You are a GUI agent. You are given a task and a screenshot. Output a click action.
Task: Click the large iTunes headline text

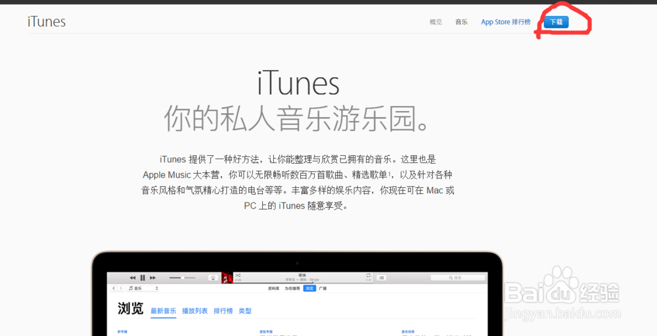[298, 83]
